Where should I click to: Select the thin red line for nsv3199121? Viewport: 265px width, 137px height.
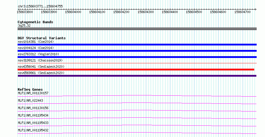[x=137, y=63]
